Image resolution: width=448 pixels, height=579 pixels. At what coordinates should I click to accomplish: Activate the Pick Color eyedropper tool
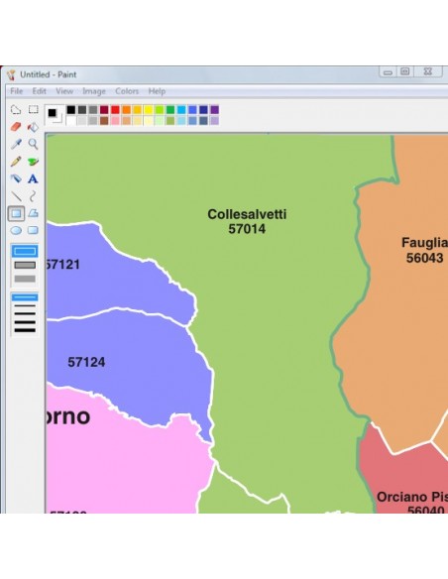[16, 144]
